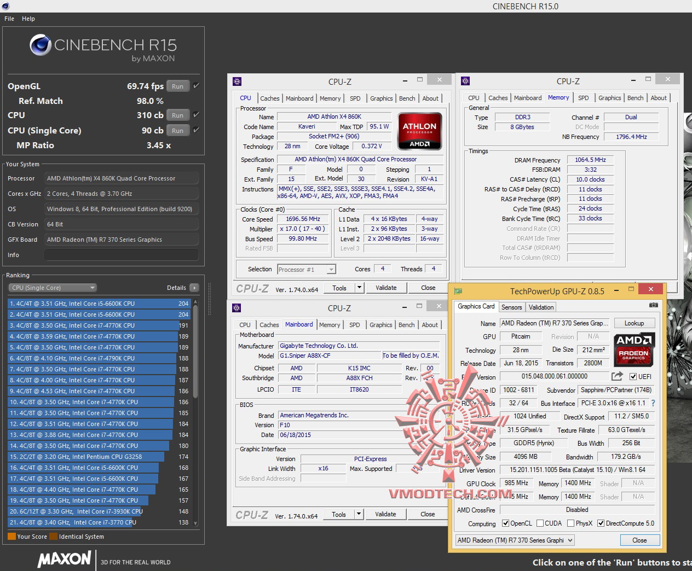Viewport: 692px width, 571px height.
Task: Open the Mainboard tab in the Memory tab window
Action: point(528,98)
